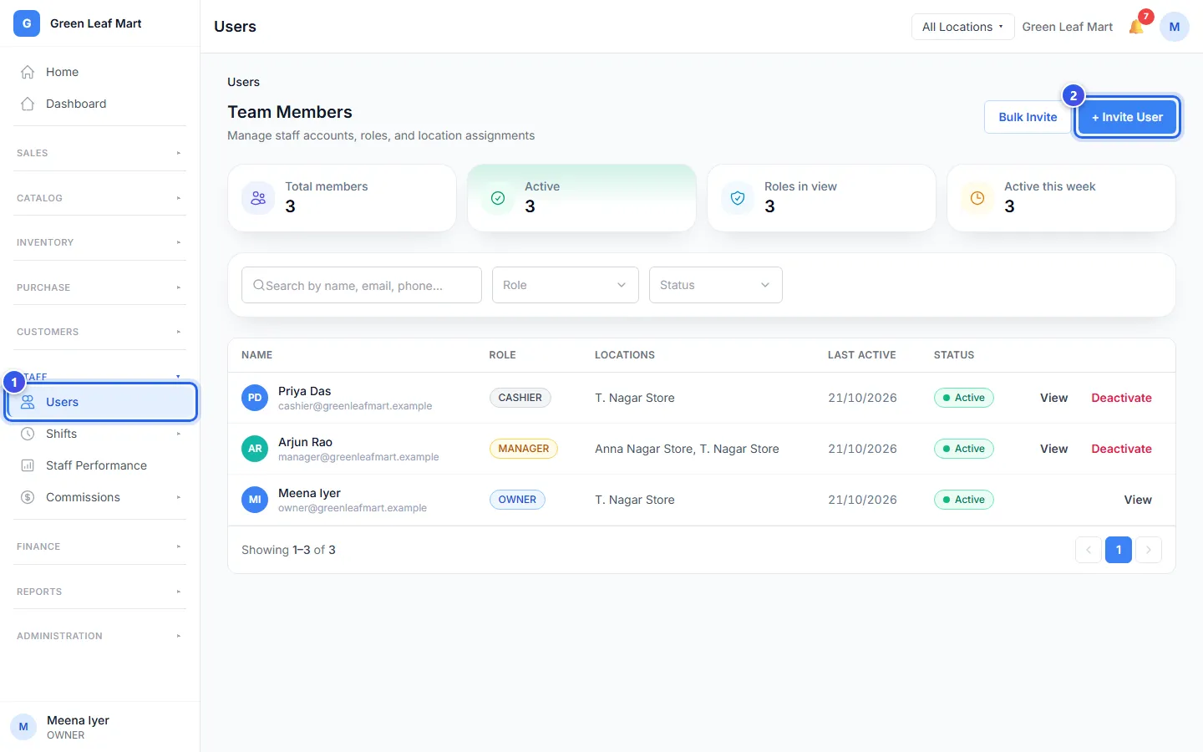This screenshot has width=1203, height=752.
Task: Select Users in the sidebar
Action: (x=102, y=402)
